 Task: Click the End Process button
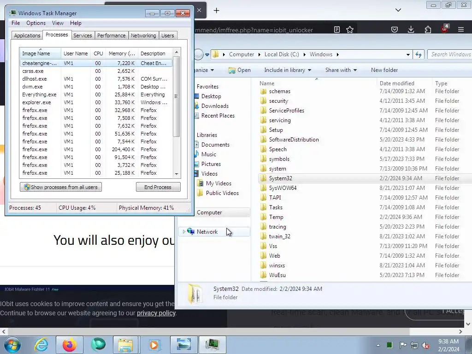click(x=158, y=187)
